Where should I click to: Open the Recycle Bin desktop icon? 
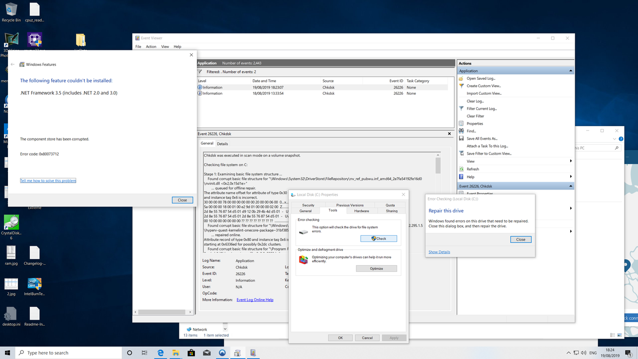pos(11,12)
